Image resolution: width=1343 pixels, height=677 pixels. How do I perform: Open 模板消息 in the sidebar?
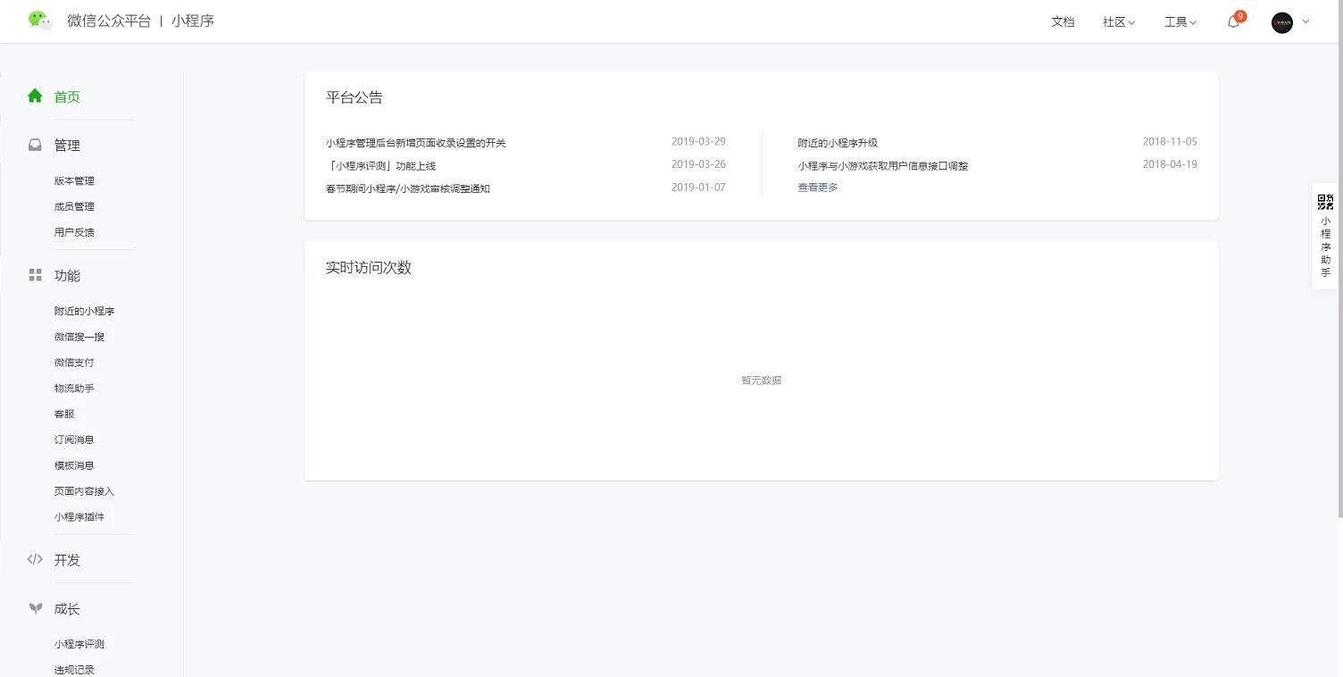(74, 465)
